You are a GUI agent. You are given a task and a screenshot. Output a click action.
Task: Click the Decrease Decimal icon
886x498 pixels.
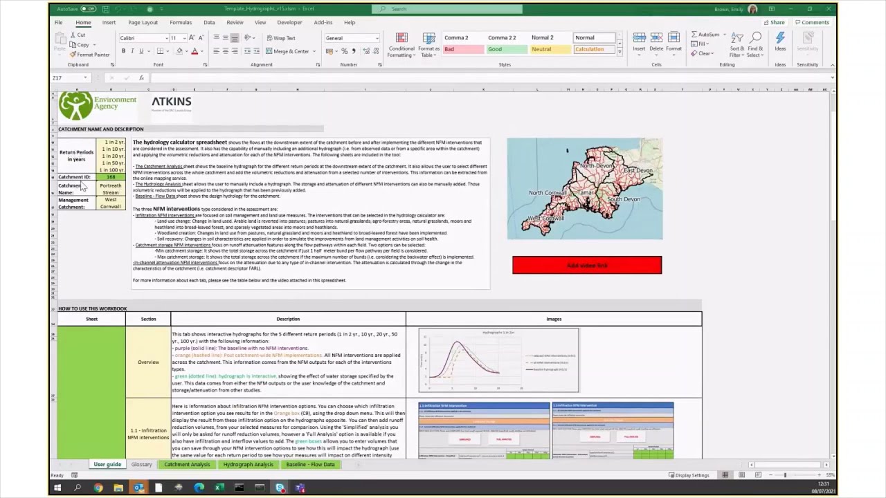click(x=375, y=51)
